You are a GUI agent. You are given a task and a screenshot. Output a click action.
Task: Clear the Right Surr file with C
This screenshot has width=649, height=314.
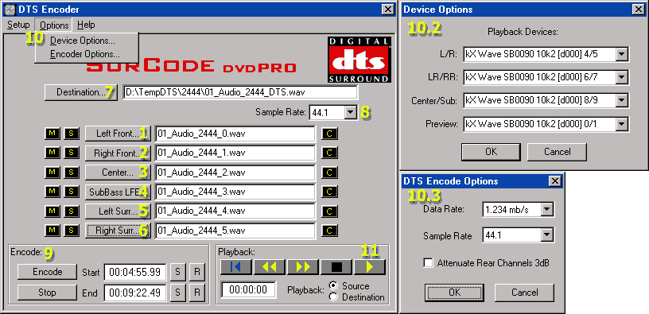(329, 231)
